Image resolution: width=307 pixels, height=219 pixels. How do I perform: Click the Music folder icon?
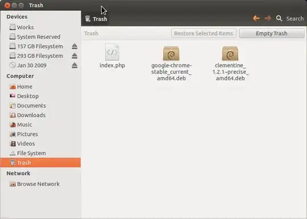pyautogui.click(x=13, y=125)
